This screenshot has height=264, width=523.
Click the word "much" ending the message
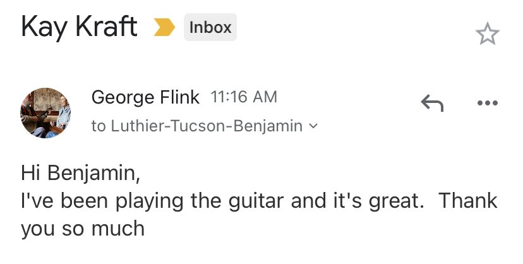pos(117,229)
